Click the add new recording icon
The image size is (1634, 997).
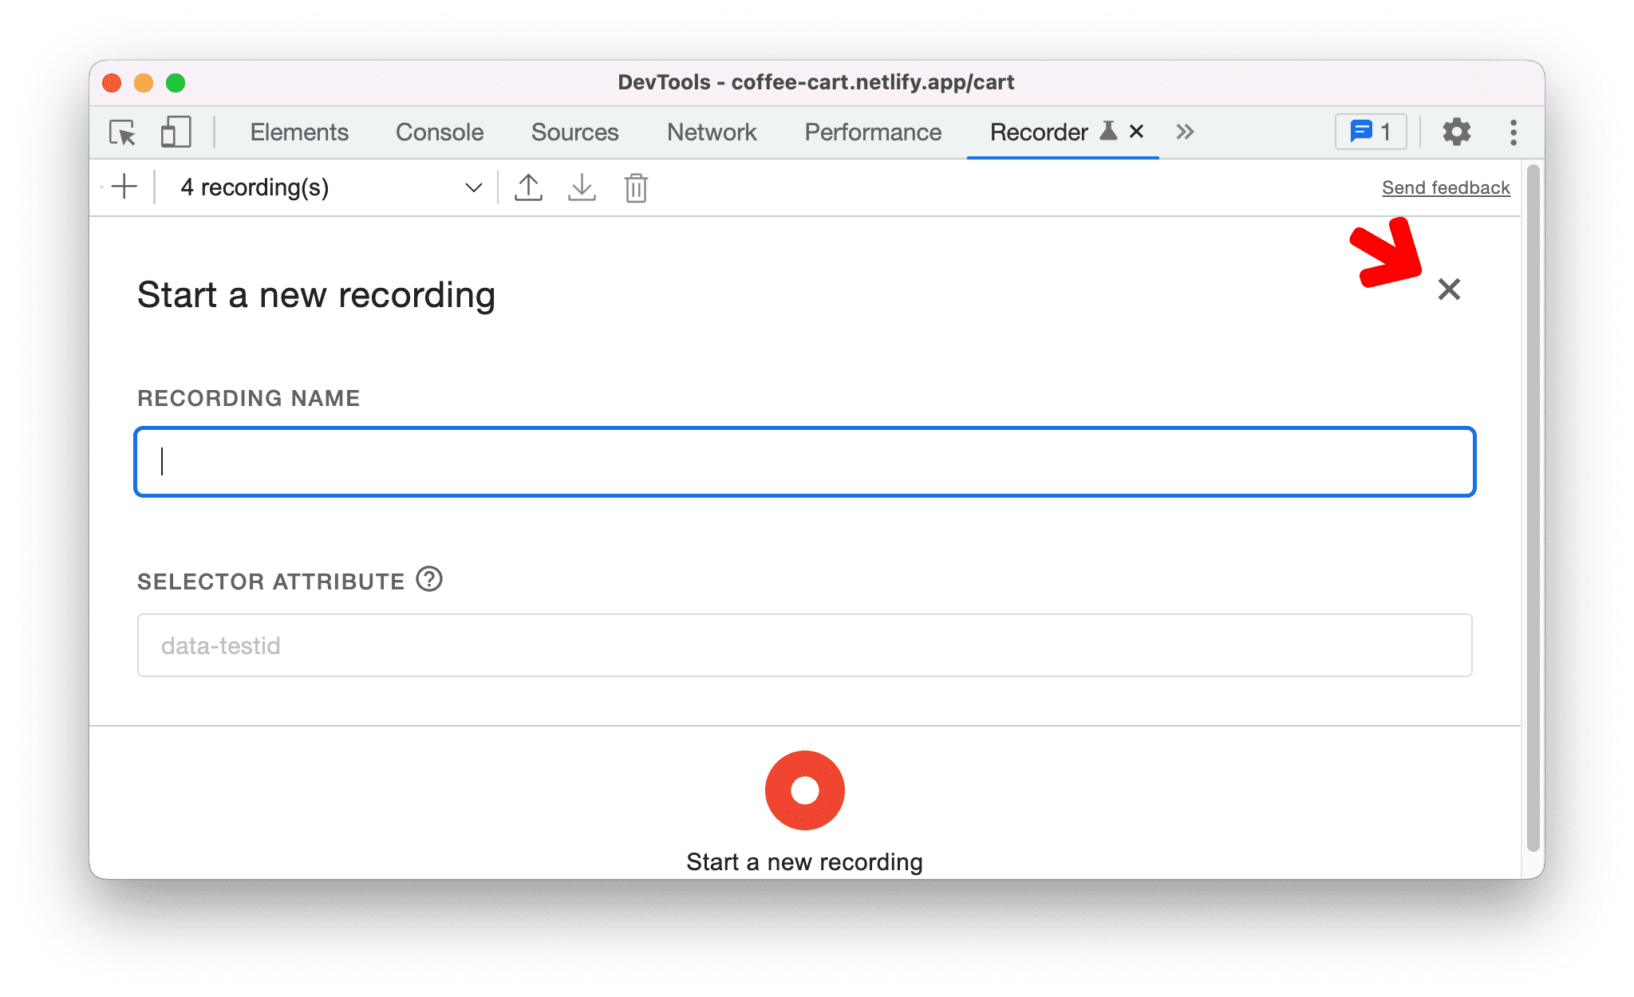click(x=126, y=187)
